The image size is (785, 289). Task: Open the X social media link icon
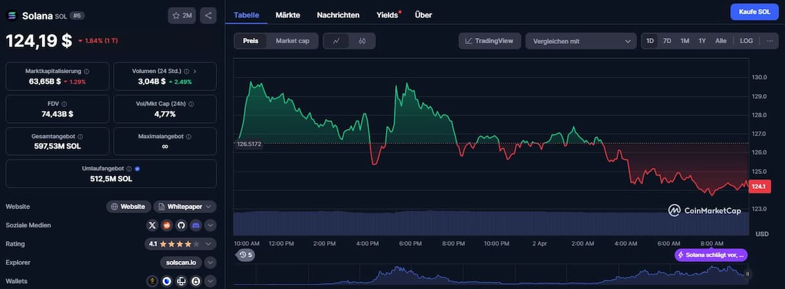tap(152, 225)
